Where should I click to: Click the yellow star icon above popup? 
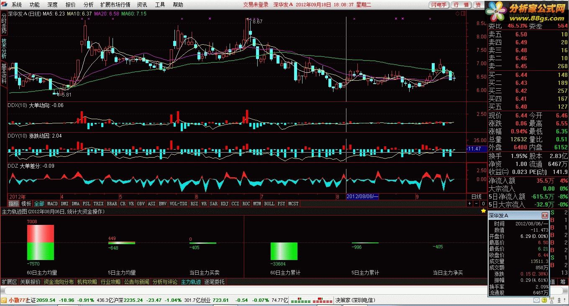483,211
